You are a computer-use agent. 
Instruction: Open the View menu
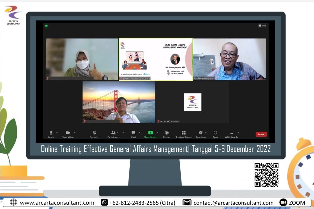262,26
